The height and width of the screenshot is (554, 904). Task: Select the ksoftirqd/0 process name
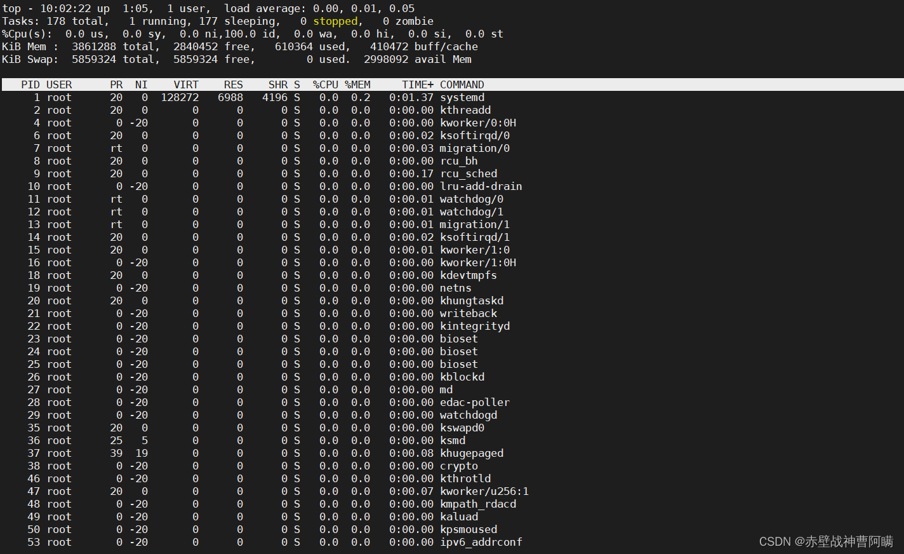click(x=475, y=135)
